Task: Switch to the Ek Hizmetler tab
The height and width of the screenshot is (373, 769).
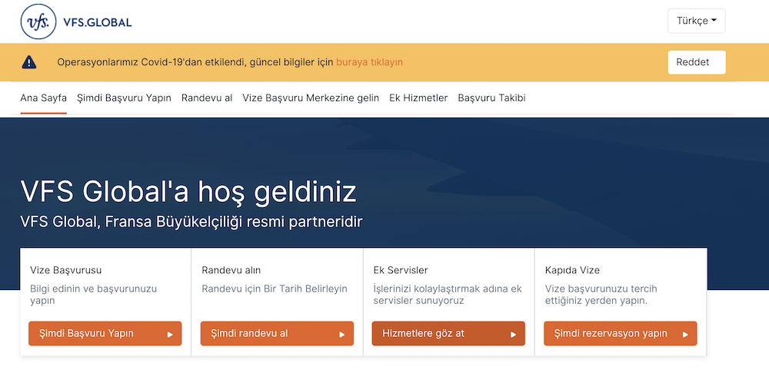Action: [x=418, y=98]
